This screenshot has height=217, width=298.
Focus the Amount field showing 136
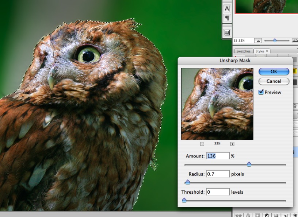point(218,156)
